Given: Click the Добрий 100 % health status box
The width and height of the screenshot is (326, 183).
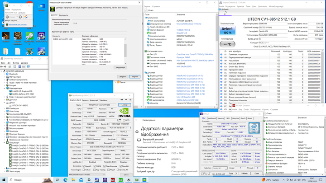Looking at the screenshot, I should [227, 31].
